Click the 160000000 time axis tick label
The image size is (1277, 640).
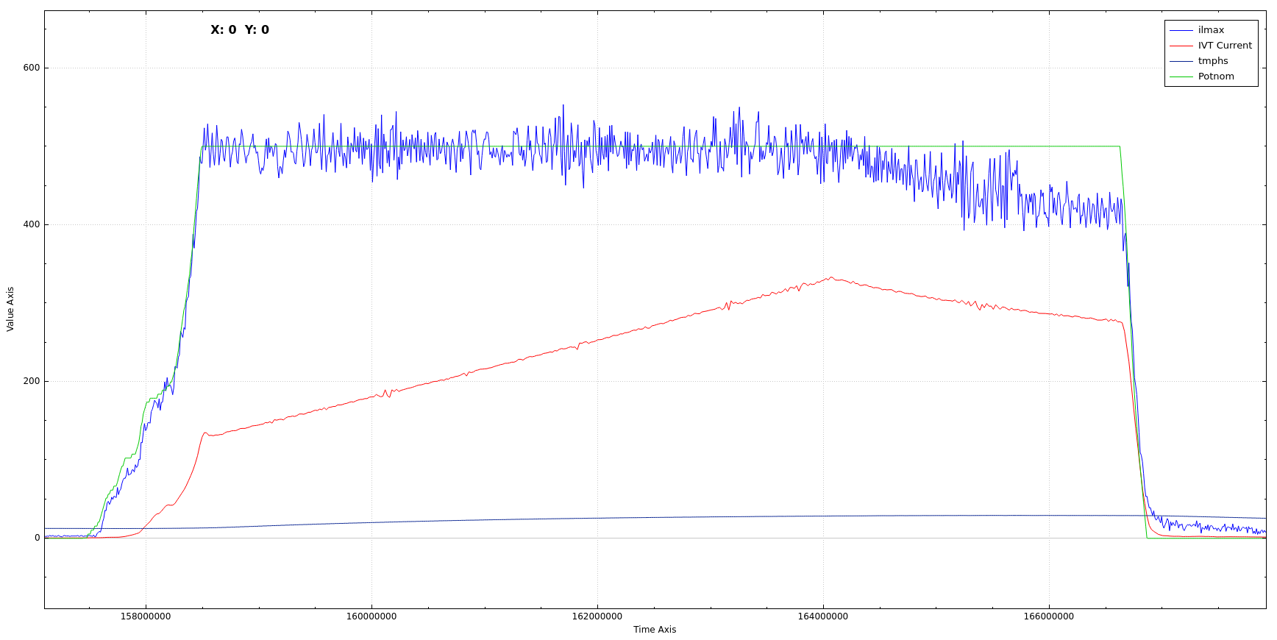point(371,616)
